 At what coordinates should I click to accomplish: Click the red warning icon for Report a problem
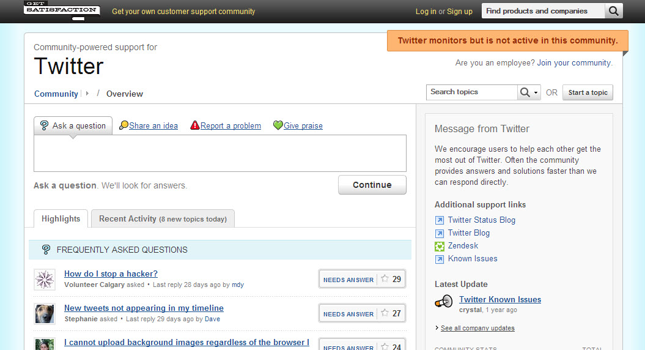[x=195, y=125]
